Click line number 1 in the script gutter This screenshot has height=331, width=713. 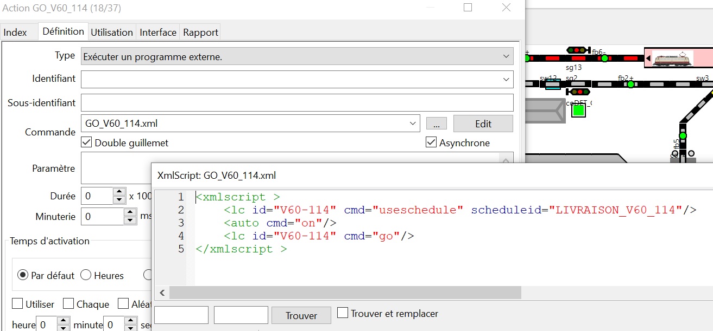point(181,197)
